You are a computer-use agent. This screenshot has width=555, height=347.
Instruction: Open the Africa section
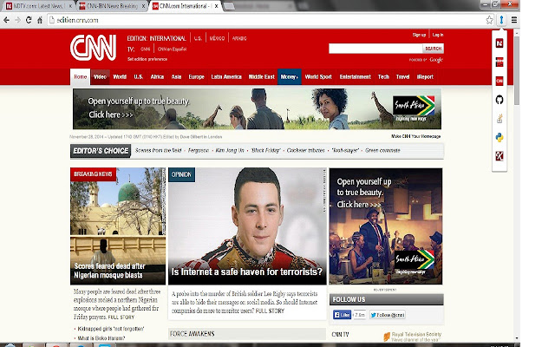click(157, 77)
